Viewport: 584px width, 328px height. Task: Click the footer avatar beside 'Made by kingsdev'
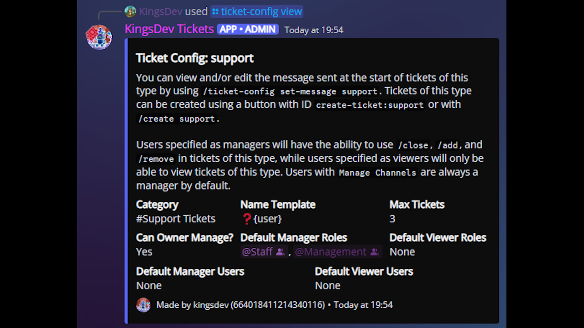143,305
